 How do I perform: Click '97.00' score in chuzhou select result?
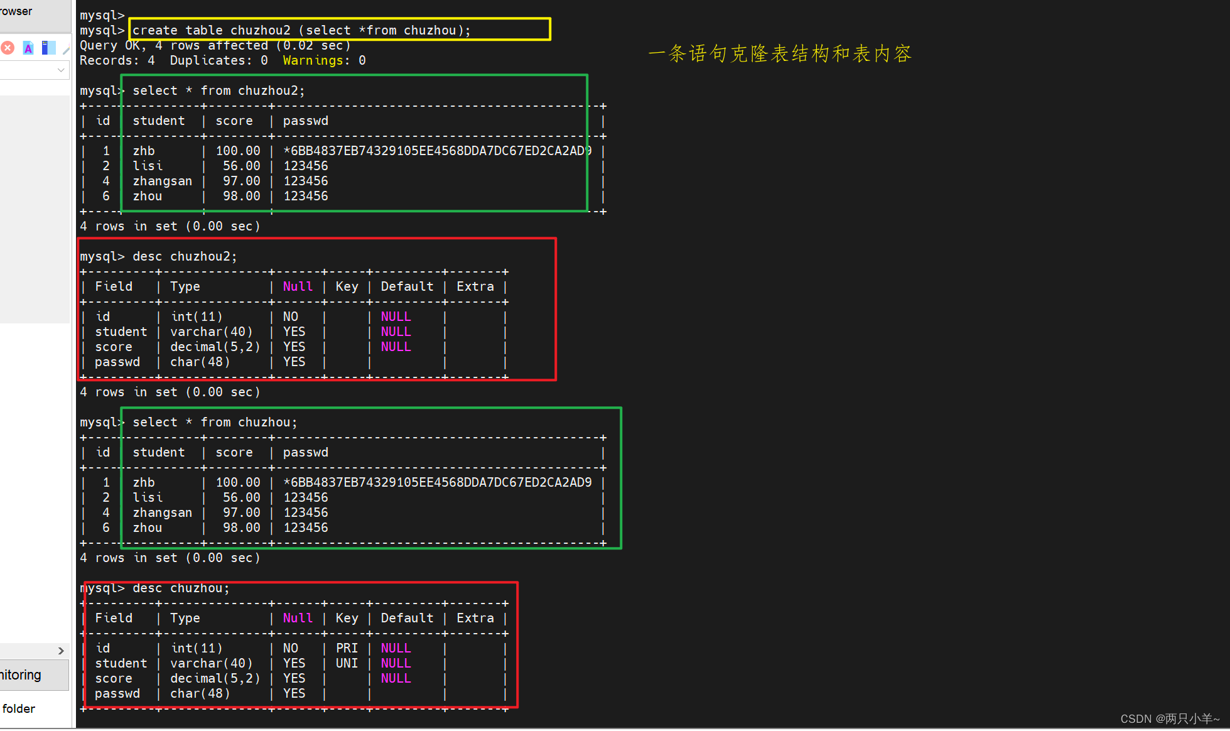pyautogui.click(x=242, y=512)
